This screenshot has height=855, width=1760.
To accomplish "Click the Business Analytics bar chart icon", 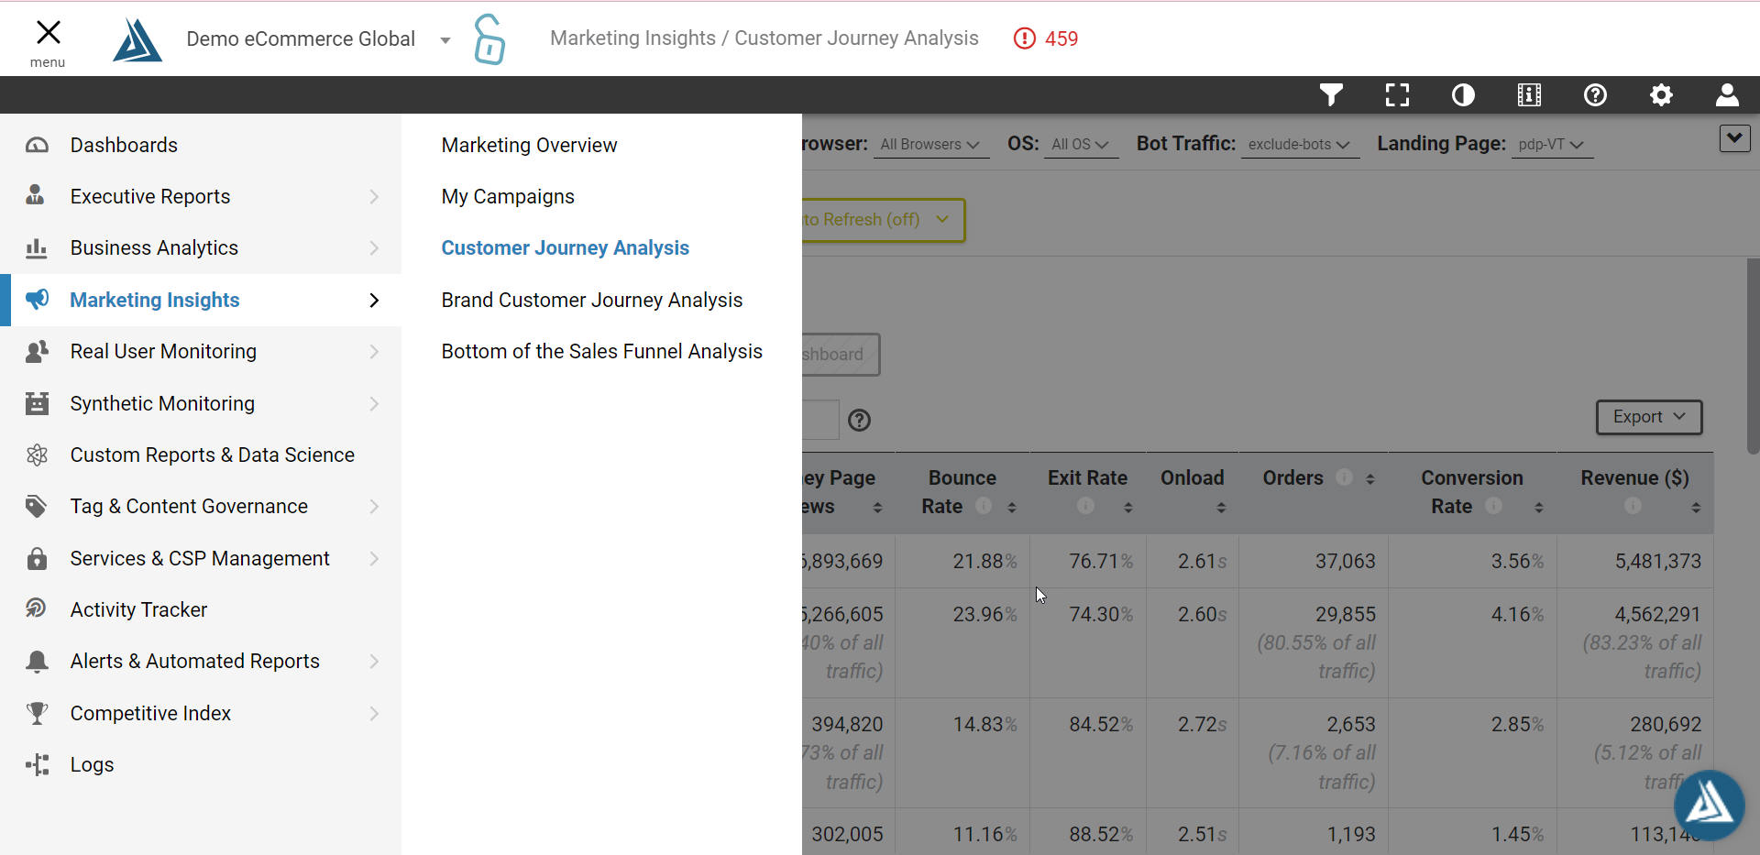I will [36, 247].
